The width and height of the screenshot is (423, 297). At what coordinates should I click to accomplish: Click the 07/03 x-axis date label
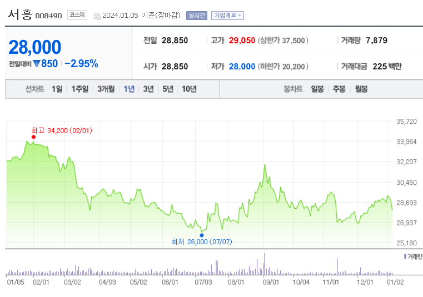[203, 282]
